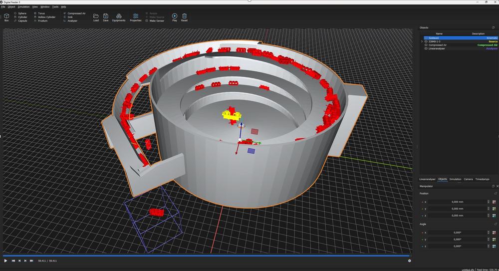The image size is (499, 271).
Task: Jump to the end of timeline
Action: [31, 261]
